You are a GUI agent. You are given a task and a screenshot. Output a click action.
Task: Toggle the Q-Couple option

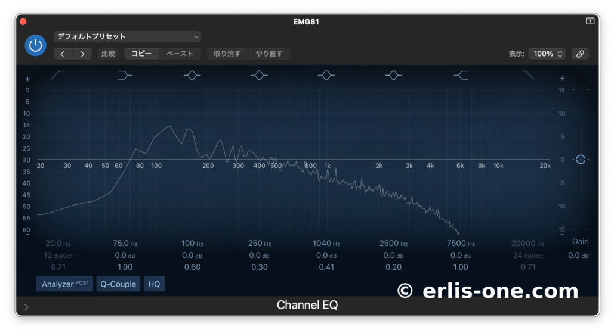tap(118, 284)
